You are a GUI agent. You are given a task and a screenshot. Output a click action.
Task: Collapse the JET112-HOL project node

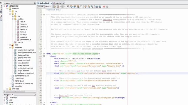[x=5, y=6]
